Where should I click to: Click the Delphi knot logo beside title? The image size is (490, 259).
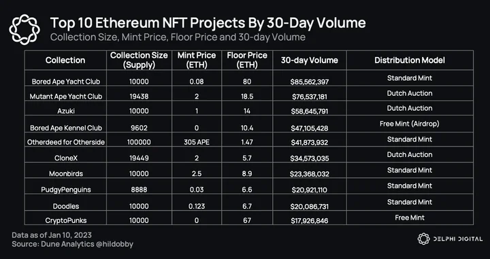pyautogui.click(x=24, y=29)
